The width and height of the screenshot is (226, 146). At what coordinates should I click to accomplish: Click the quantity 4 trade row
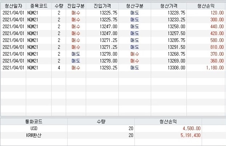pos(113,68)
